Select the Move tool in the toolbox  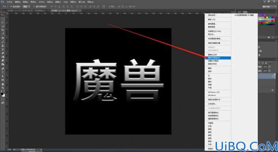coord(3,15)
